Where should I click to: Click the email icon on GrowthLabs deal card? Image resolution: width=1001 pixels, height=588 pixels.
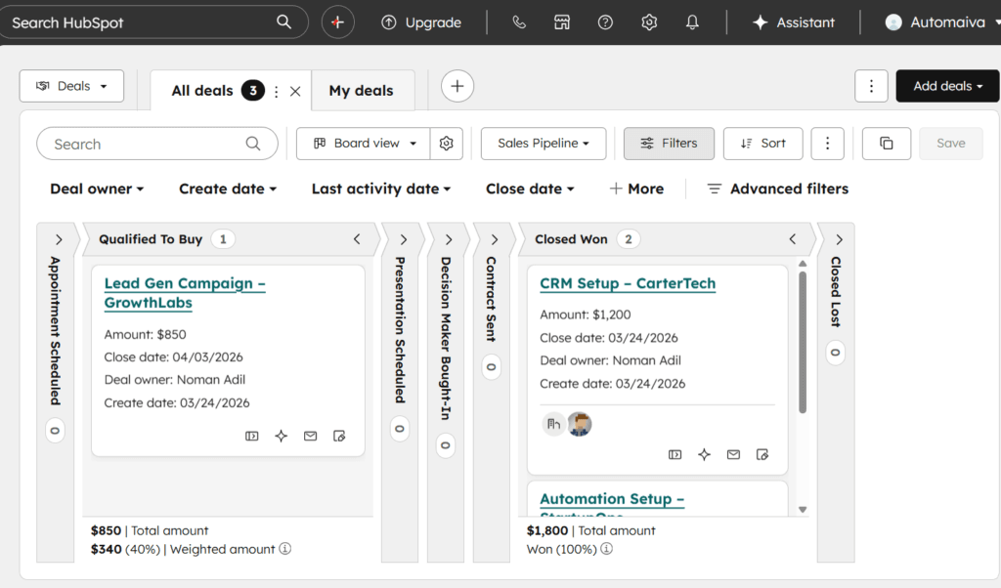(310, 437)
